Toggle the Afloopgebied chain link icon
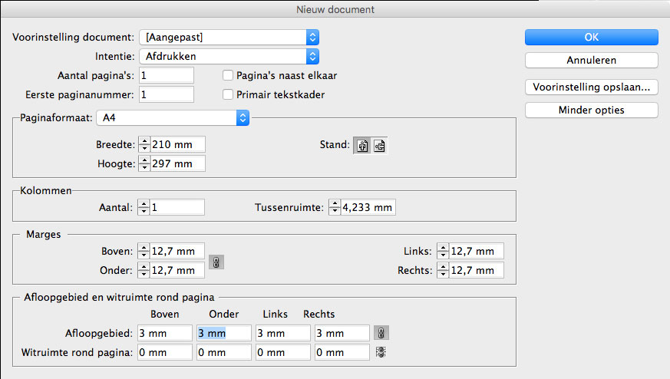The height and width of the screenshot is (379, 670). coord(381,333)
